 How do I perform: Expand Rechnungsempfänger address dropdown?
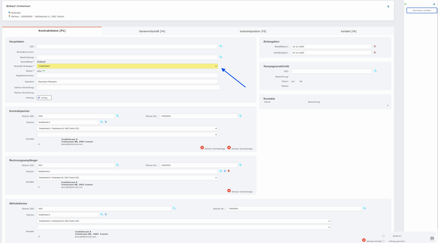(x=127, y=178)
